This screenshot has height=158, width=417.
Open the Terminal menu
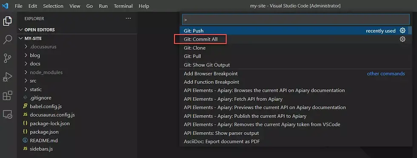coord(123,6)
